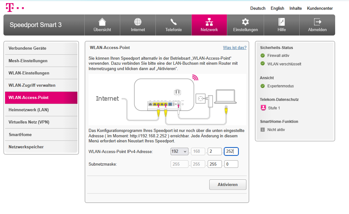Open the Einstellungen gear icon

tap(245, 22)
